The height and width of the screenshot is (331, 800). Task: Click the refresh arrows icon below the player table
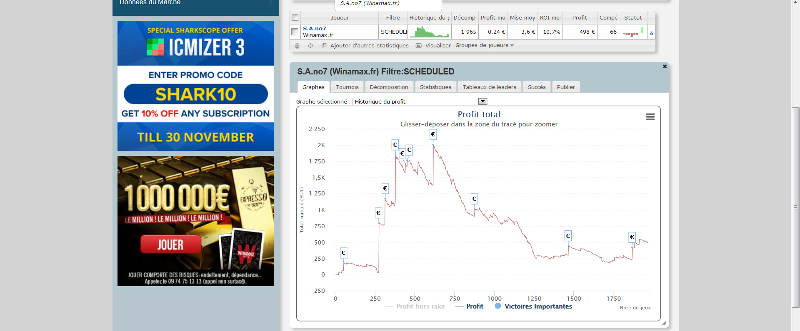(310, 46)
